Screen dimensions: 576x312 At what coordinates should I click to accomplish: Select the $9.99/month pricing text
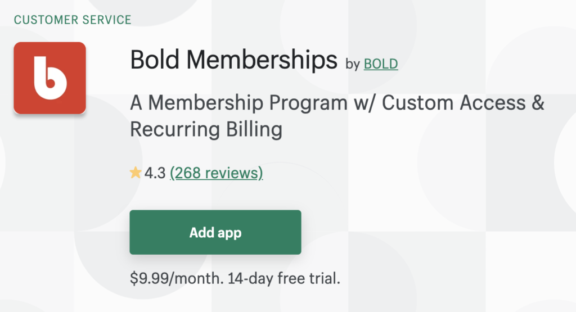[x=176, y=278]
